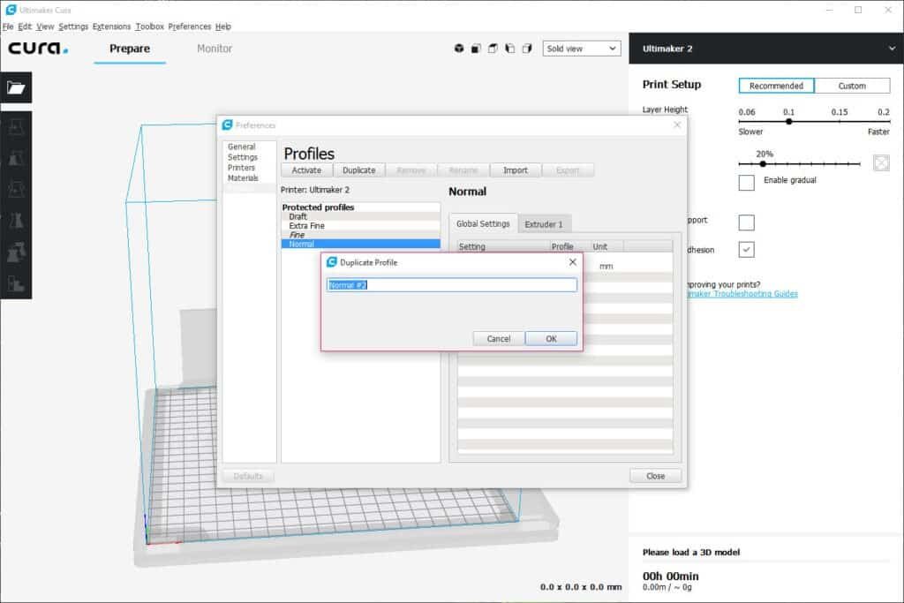The image size is (904, 603).
Task: Switch to the Extruder 1 tab
Action: [545, 224]
